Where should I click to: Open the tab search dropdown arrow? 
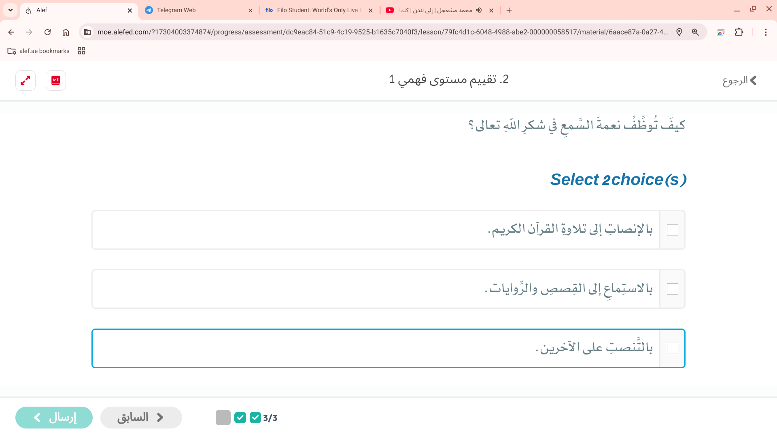coord(11,10)
